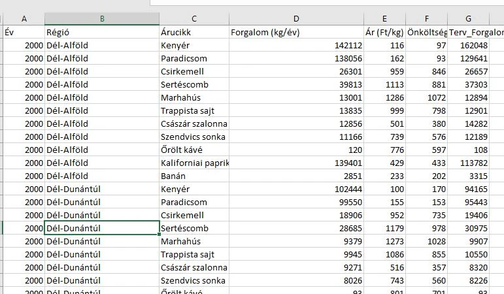Image resolution: width=504 pixels, height=294 pixels.
Task: Click the Terv_Forgalom value 113782
Action: (x=468, y=163)
